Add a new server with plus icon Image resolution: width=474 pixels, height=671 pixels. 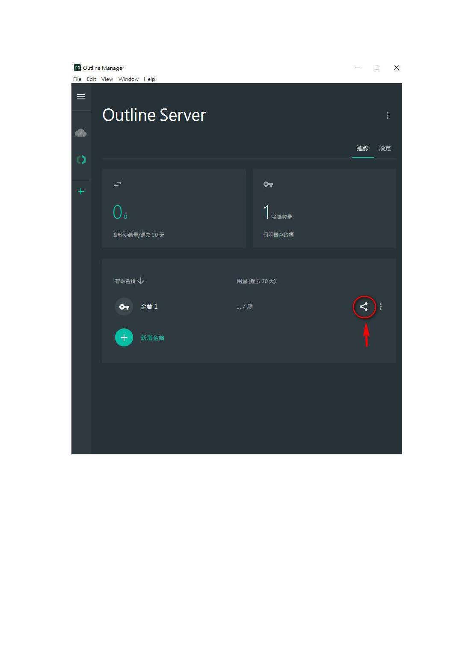[81, 191]
